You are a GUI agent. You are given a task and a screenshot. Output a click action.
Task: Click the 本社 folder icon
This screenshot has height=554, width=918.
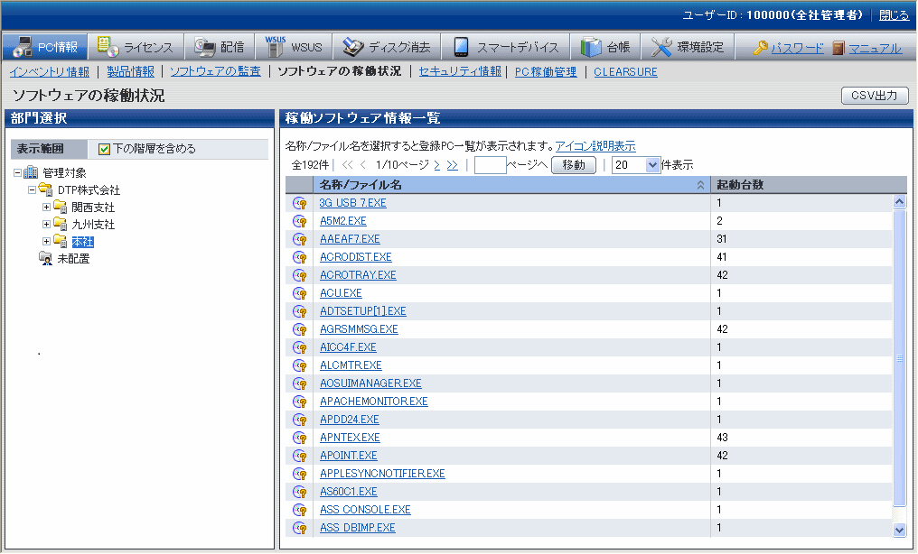click(x=61, y=242)
